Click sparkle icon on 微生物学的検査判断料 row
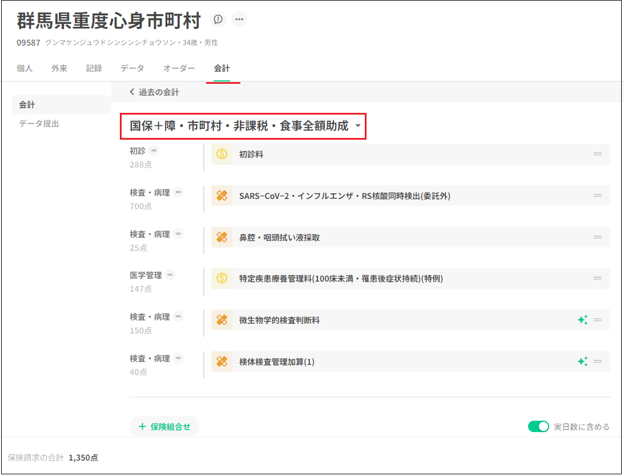The width and height of the screenshot is (624, 476). pyautogui.click(x=582, y=320)
